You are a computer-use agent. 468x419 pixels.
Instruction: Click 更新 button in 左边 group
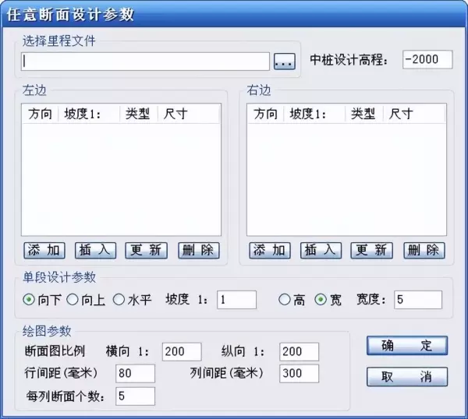(x=147, y=250)
